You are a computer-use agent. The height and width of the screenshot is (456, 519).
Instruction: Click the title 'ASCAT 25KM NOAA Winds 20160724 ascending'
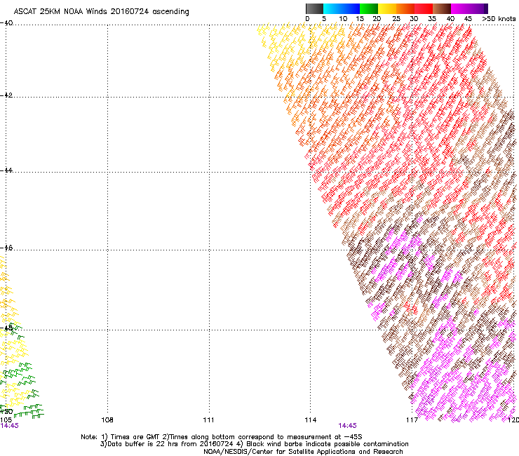point(101,12)
